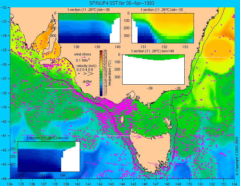
Task: Open the lon=148 temperature section inset plot
Action: click(x=154, y=70)
